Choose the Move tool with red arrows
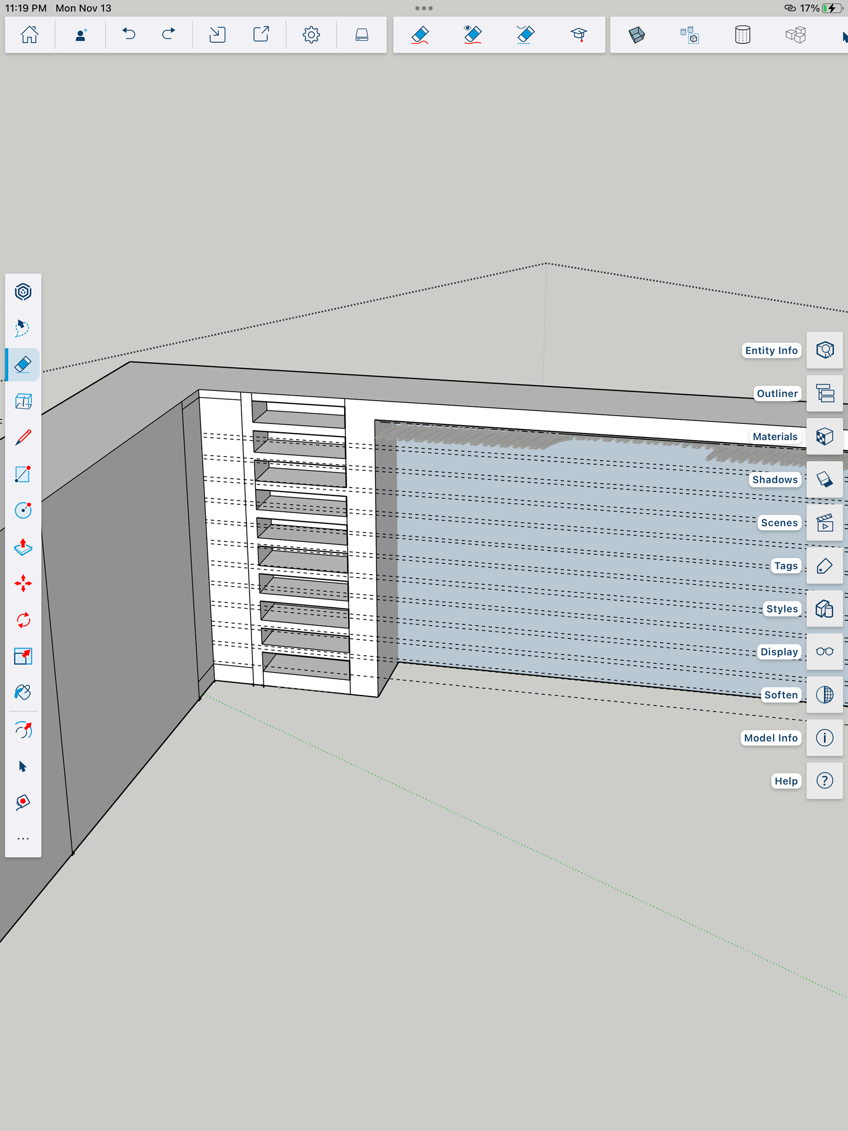 (x=23, y=583)
